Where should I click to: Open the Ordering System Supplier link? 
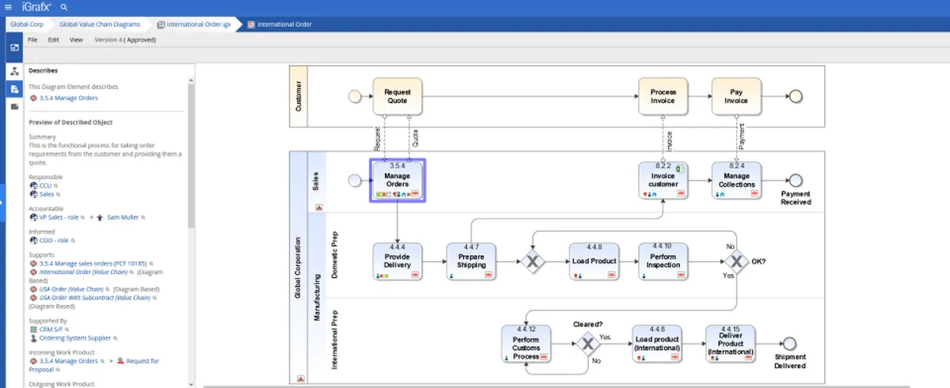75,338
